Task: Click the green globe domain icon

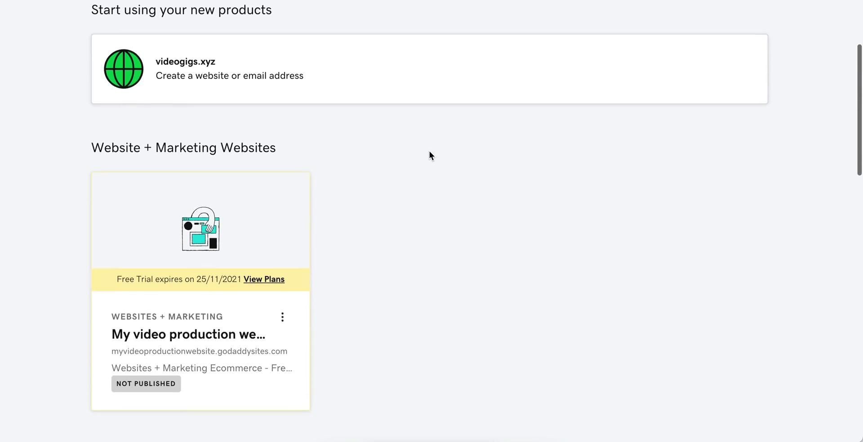Action: (x=124, y=69)
